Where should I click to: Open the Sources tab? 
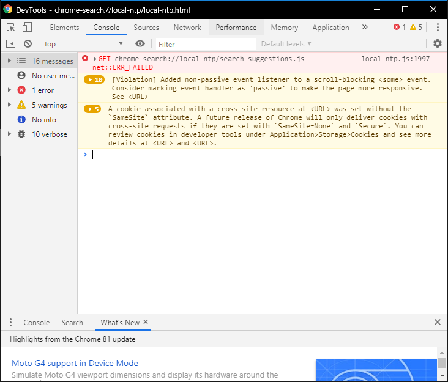(x=146, y=28)
